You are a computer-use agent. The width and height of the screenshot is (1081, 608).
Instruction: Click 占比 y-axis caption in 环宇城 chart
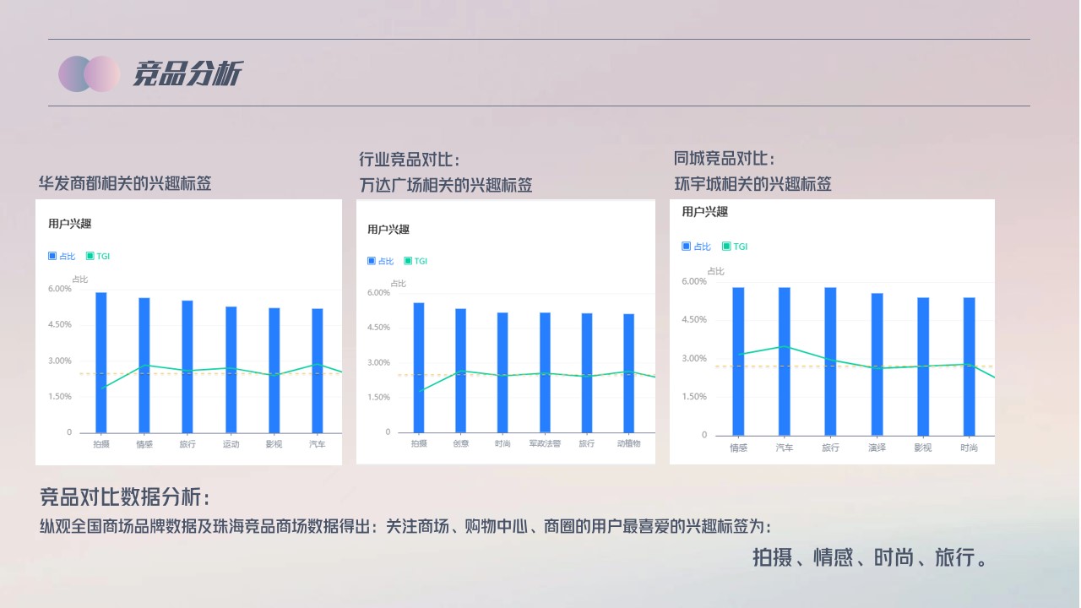coord(716,271)
